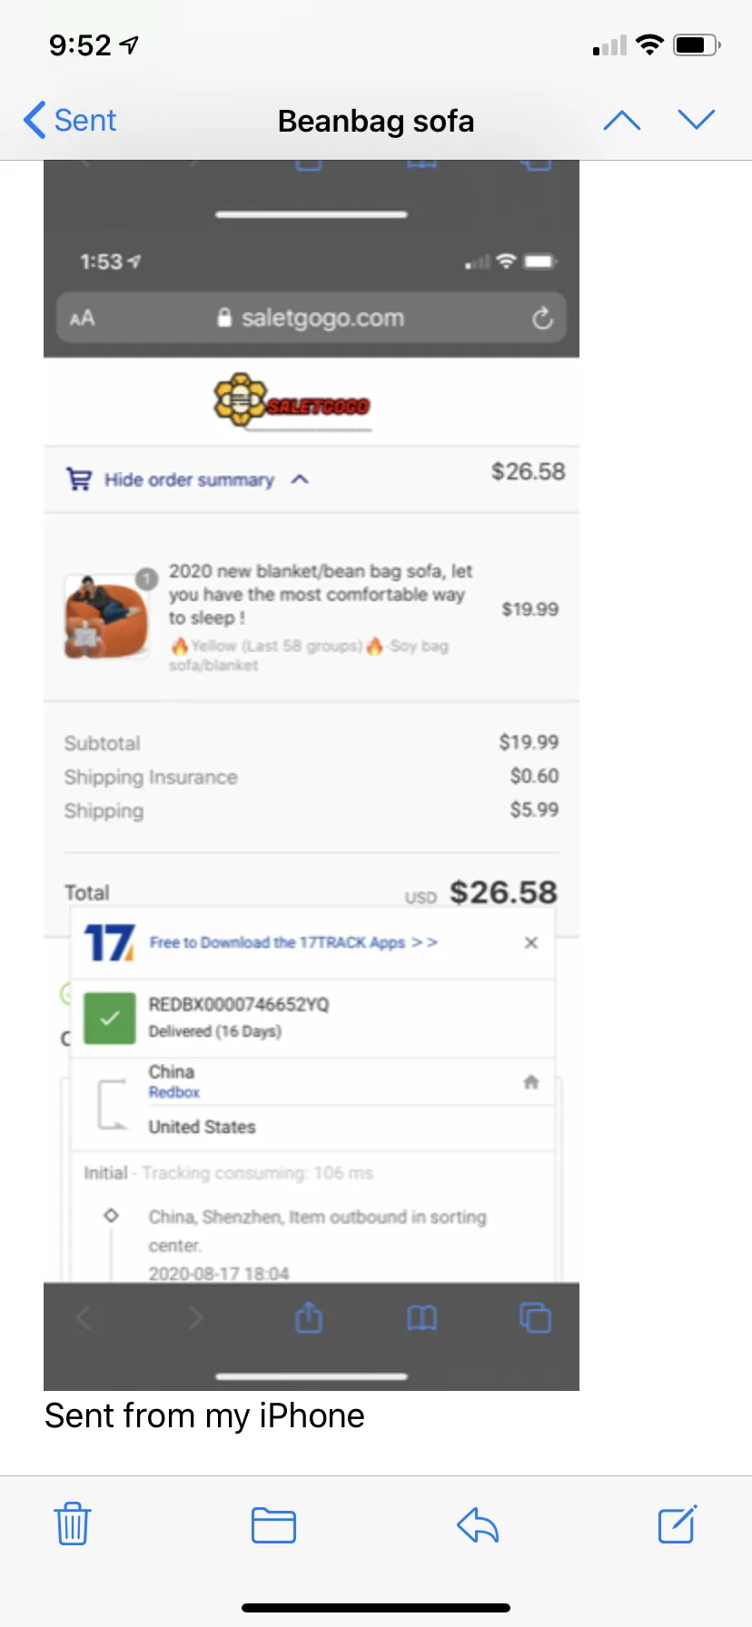Tap the home icon beside China
Viewport: 752px width, 1627px height.
[x=531, y=1081]
